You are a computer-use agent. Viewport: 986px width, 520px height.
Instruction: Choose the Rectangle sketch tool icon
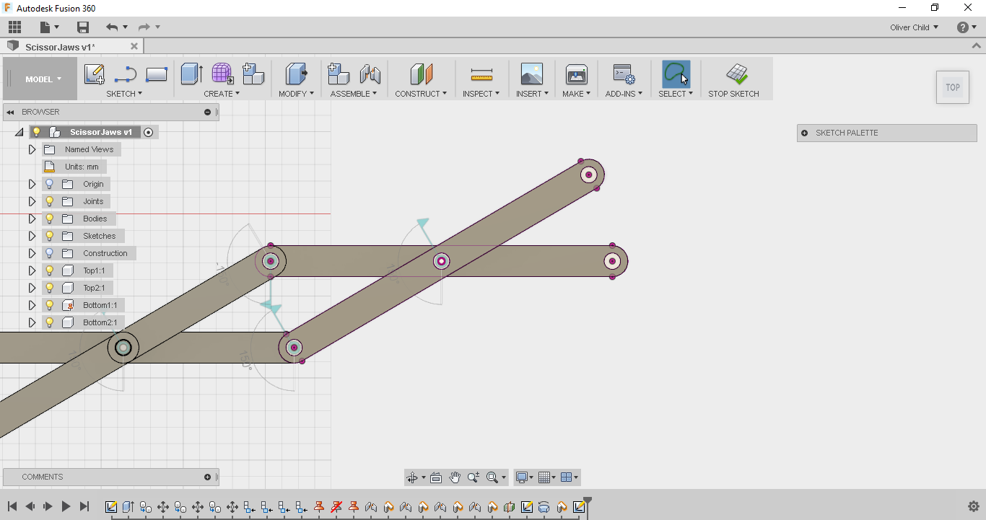pos(157,74)
